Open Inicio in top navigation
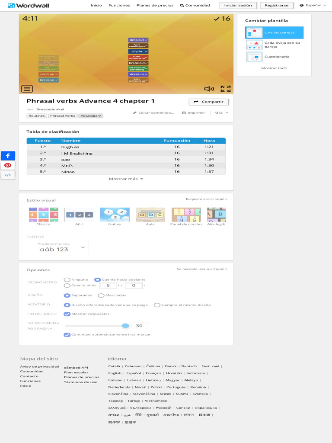This screenshot has height=443, width=332. (x=96, y=5)
